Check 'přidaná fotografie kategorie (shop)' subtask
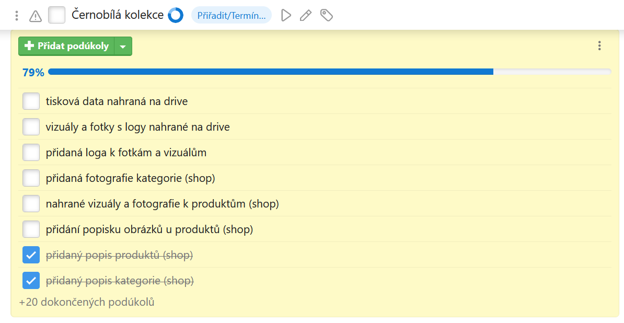This screenshot has width=624, height=323. (31, 178)
